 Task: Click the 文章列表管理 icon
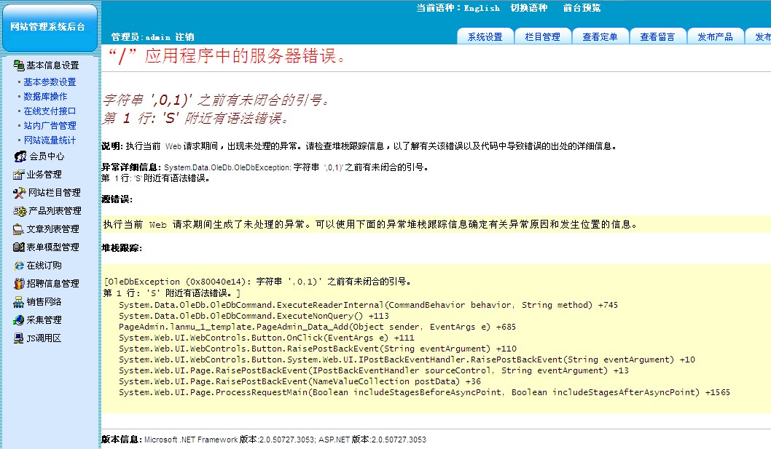pyautogui.click(x=19, y=229)
